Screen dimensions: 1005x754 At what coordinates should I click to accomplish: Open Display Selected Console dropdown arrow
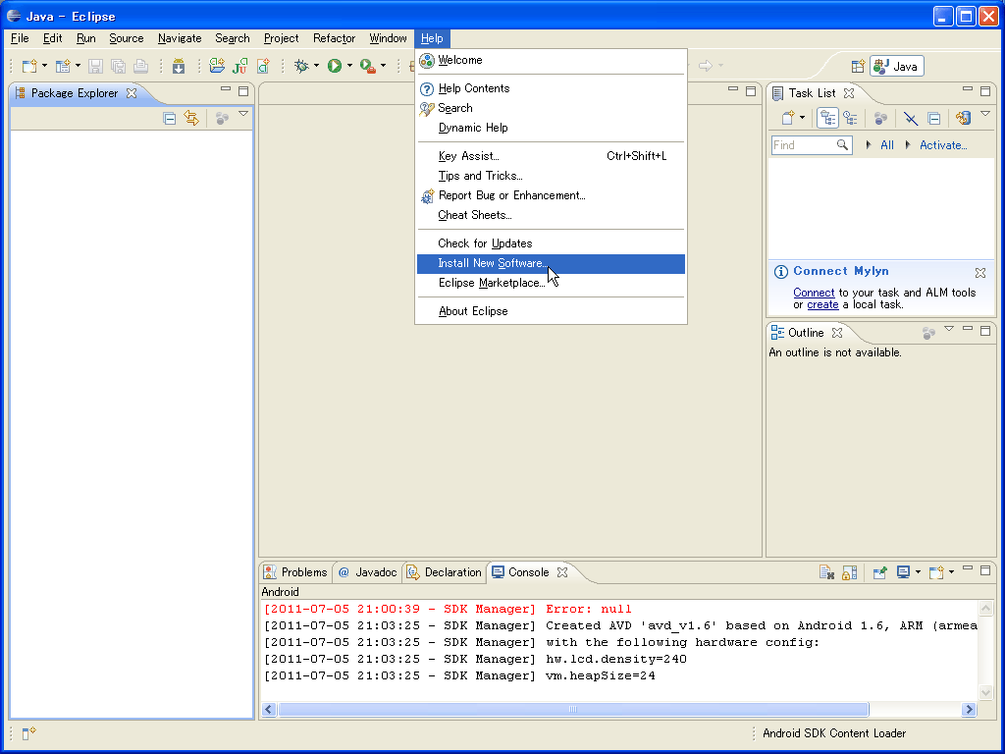click(x=918, y=572)
